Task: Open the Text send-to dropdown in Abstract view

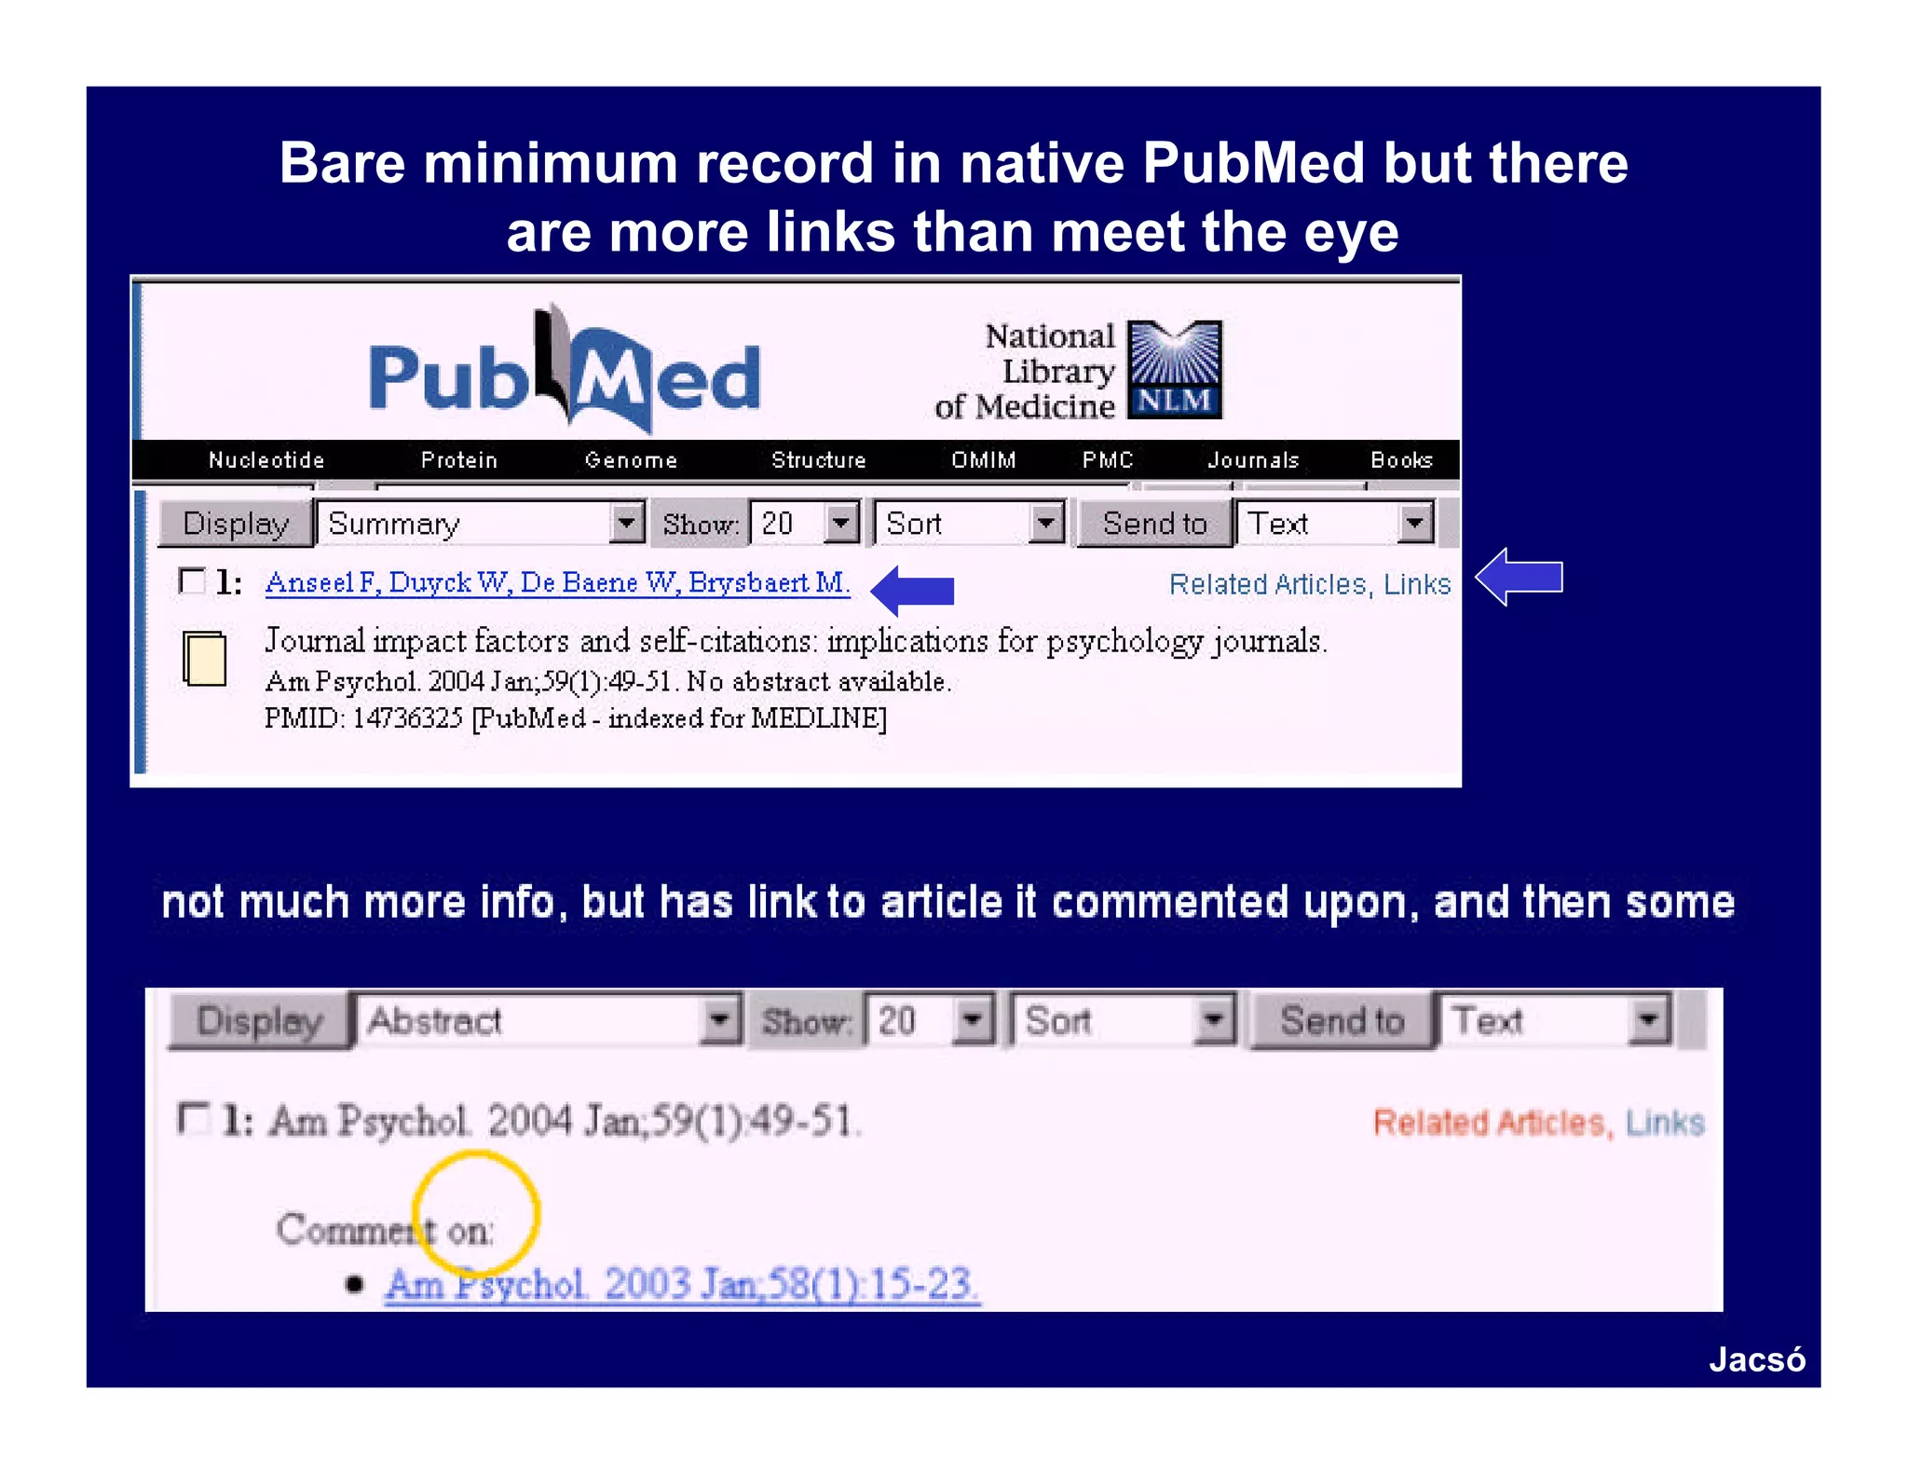Action: 1554,1020
